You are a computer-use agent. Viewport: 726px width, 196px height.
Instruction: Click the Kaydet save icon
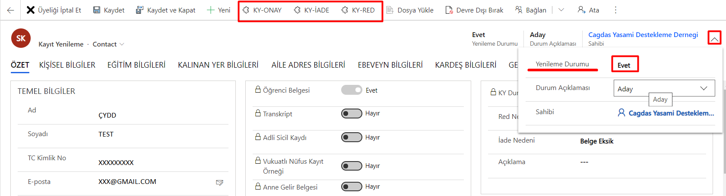97,10
